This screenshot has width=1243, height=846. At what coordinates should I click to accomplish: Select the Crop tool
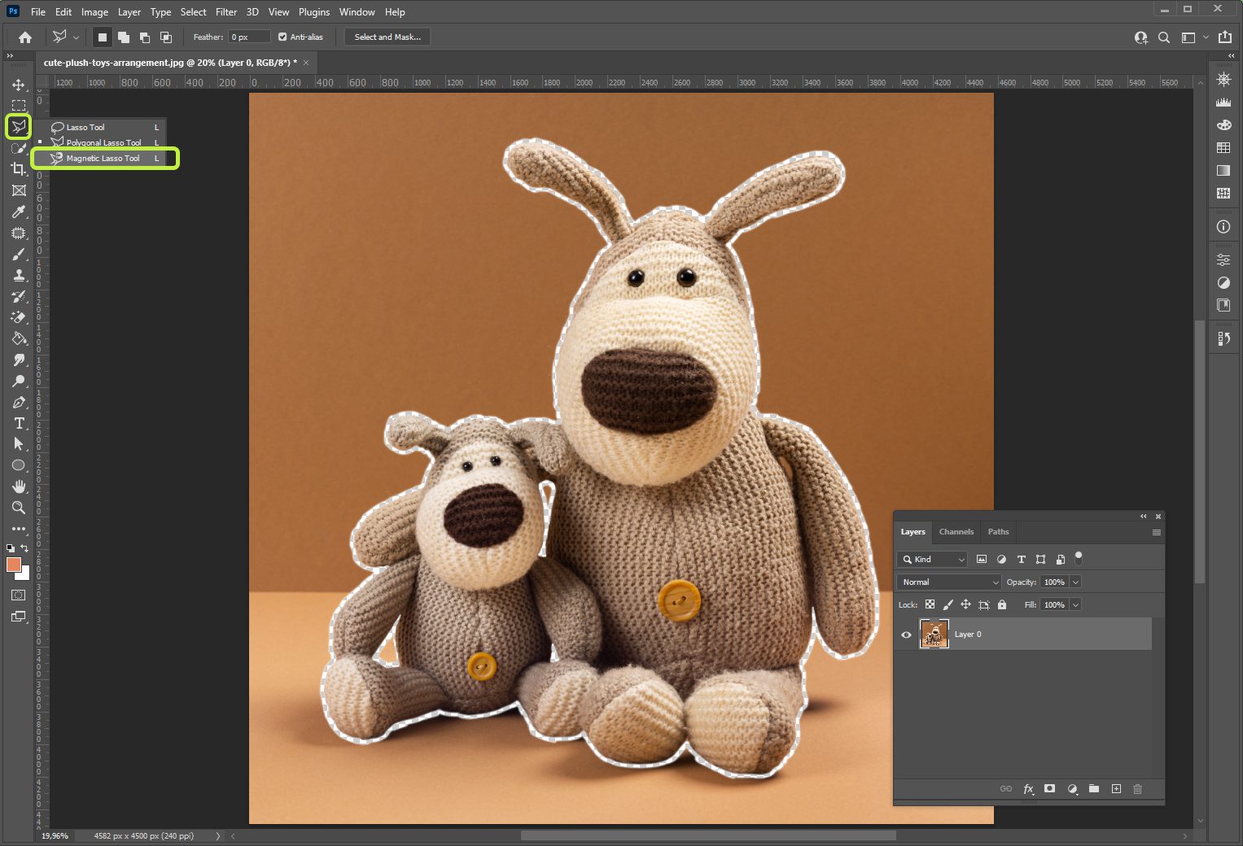(19, 169)
